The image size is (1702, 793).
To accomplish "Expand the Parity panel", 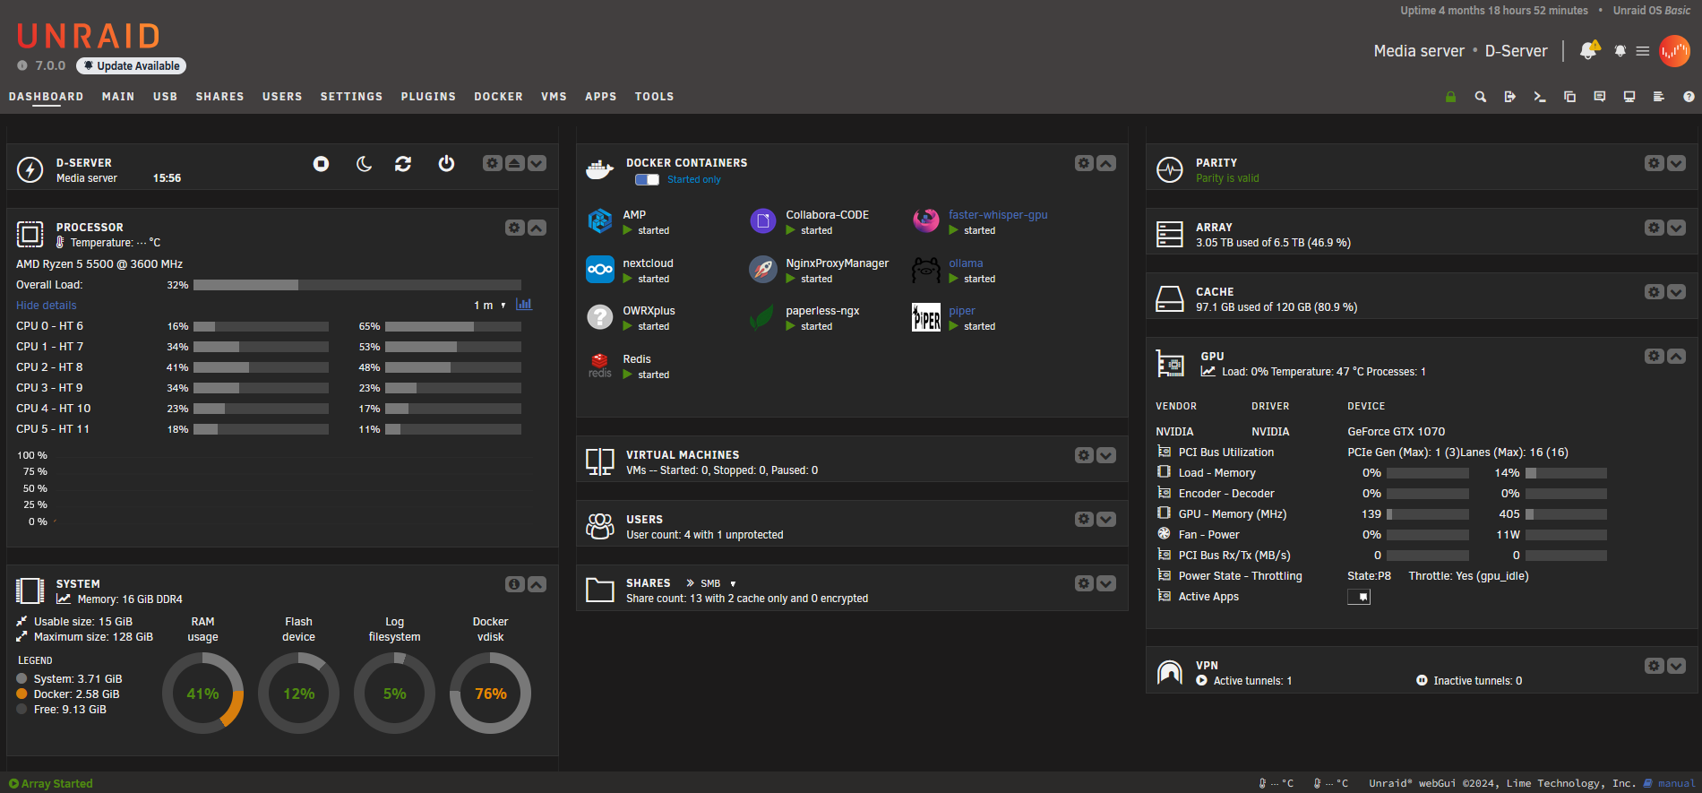I will point(1676,163).
